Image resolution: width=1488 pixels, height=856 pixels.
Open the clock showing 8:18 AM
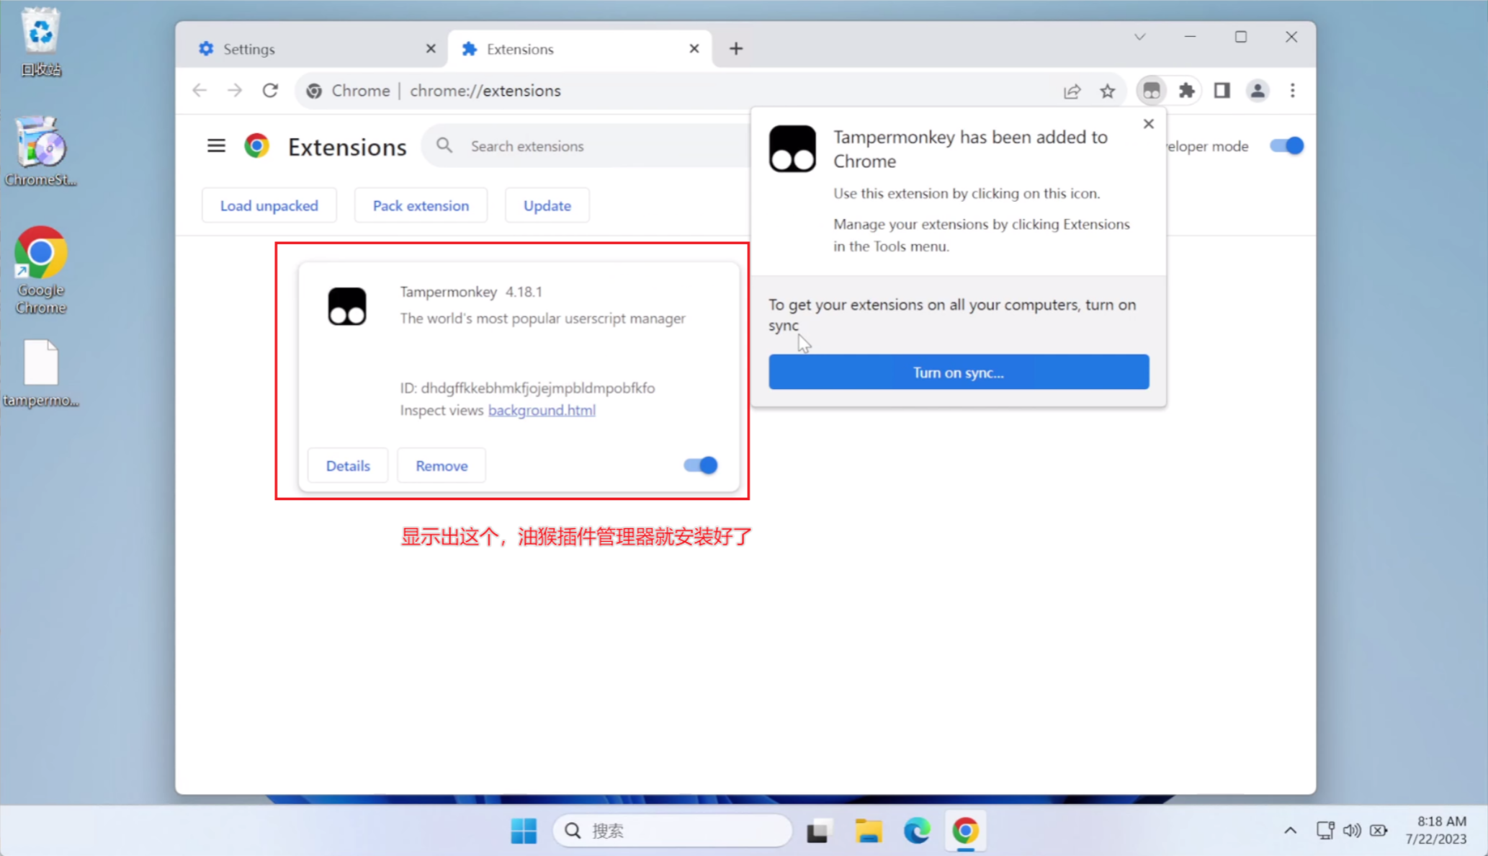(x=1436, y=830)
